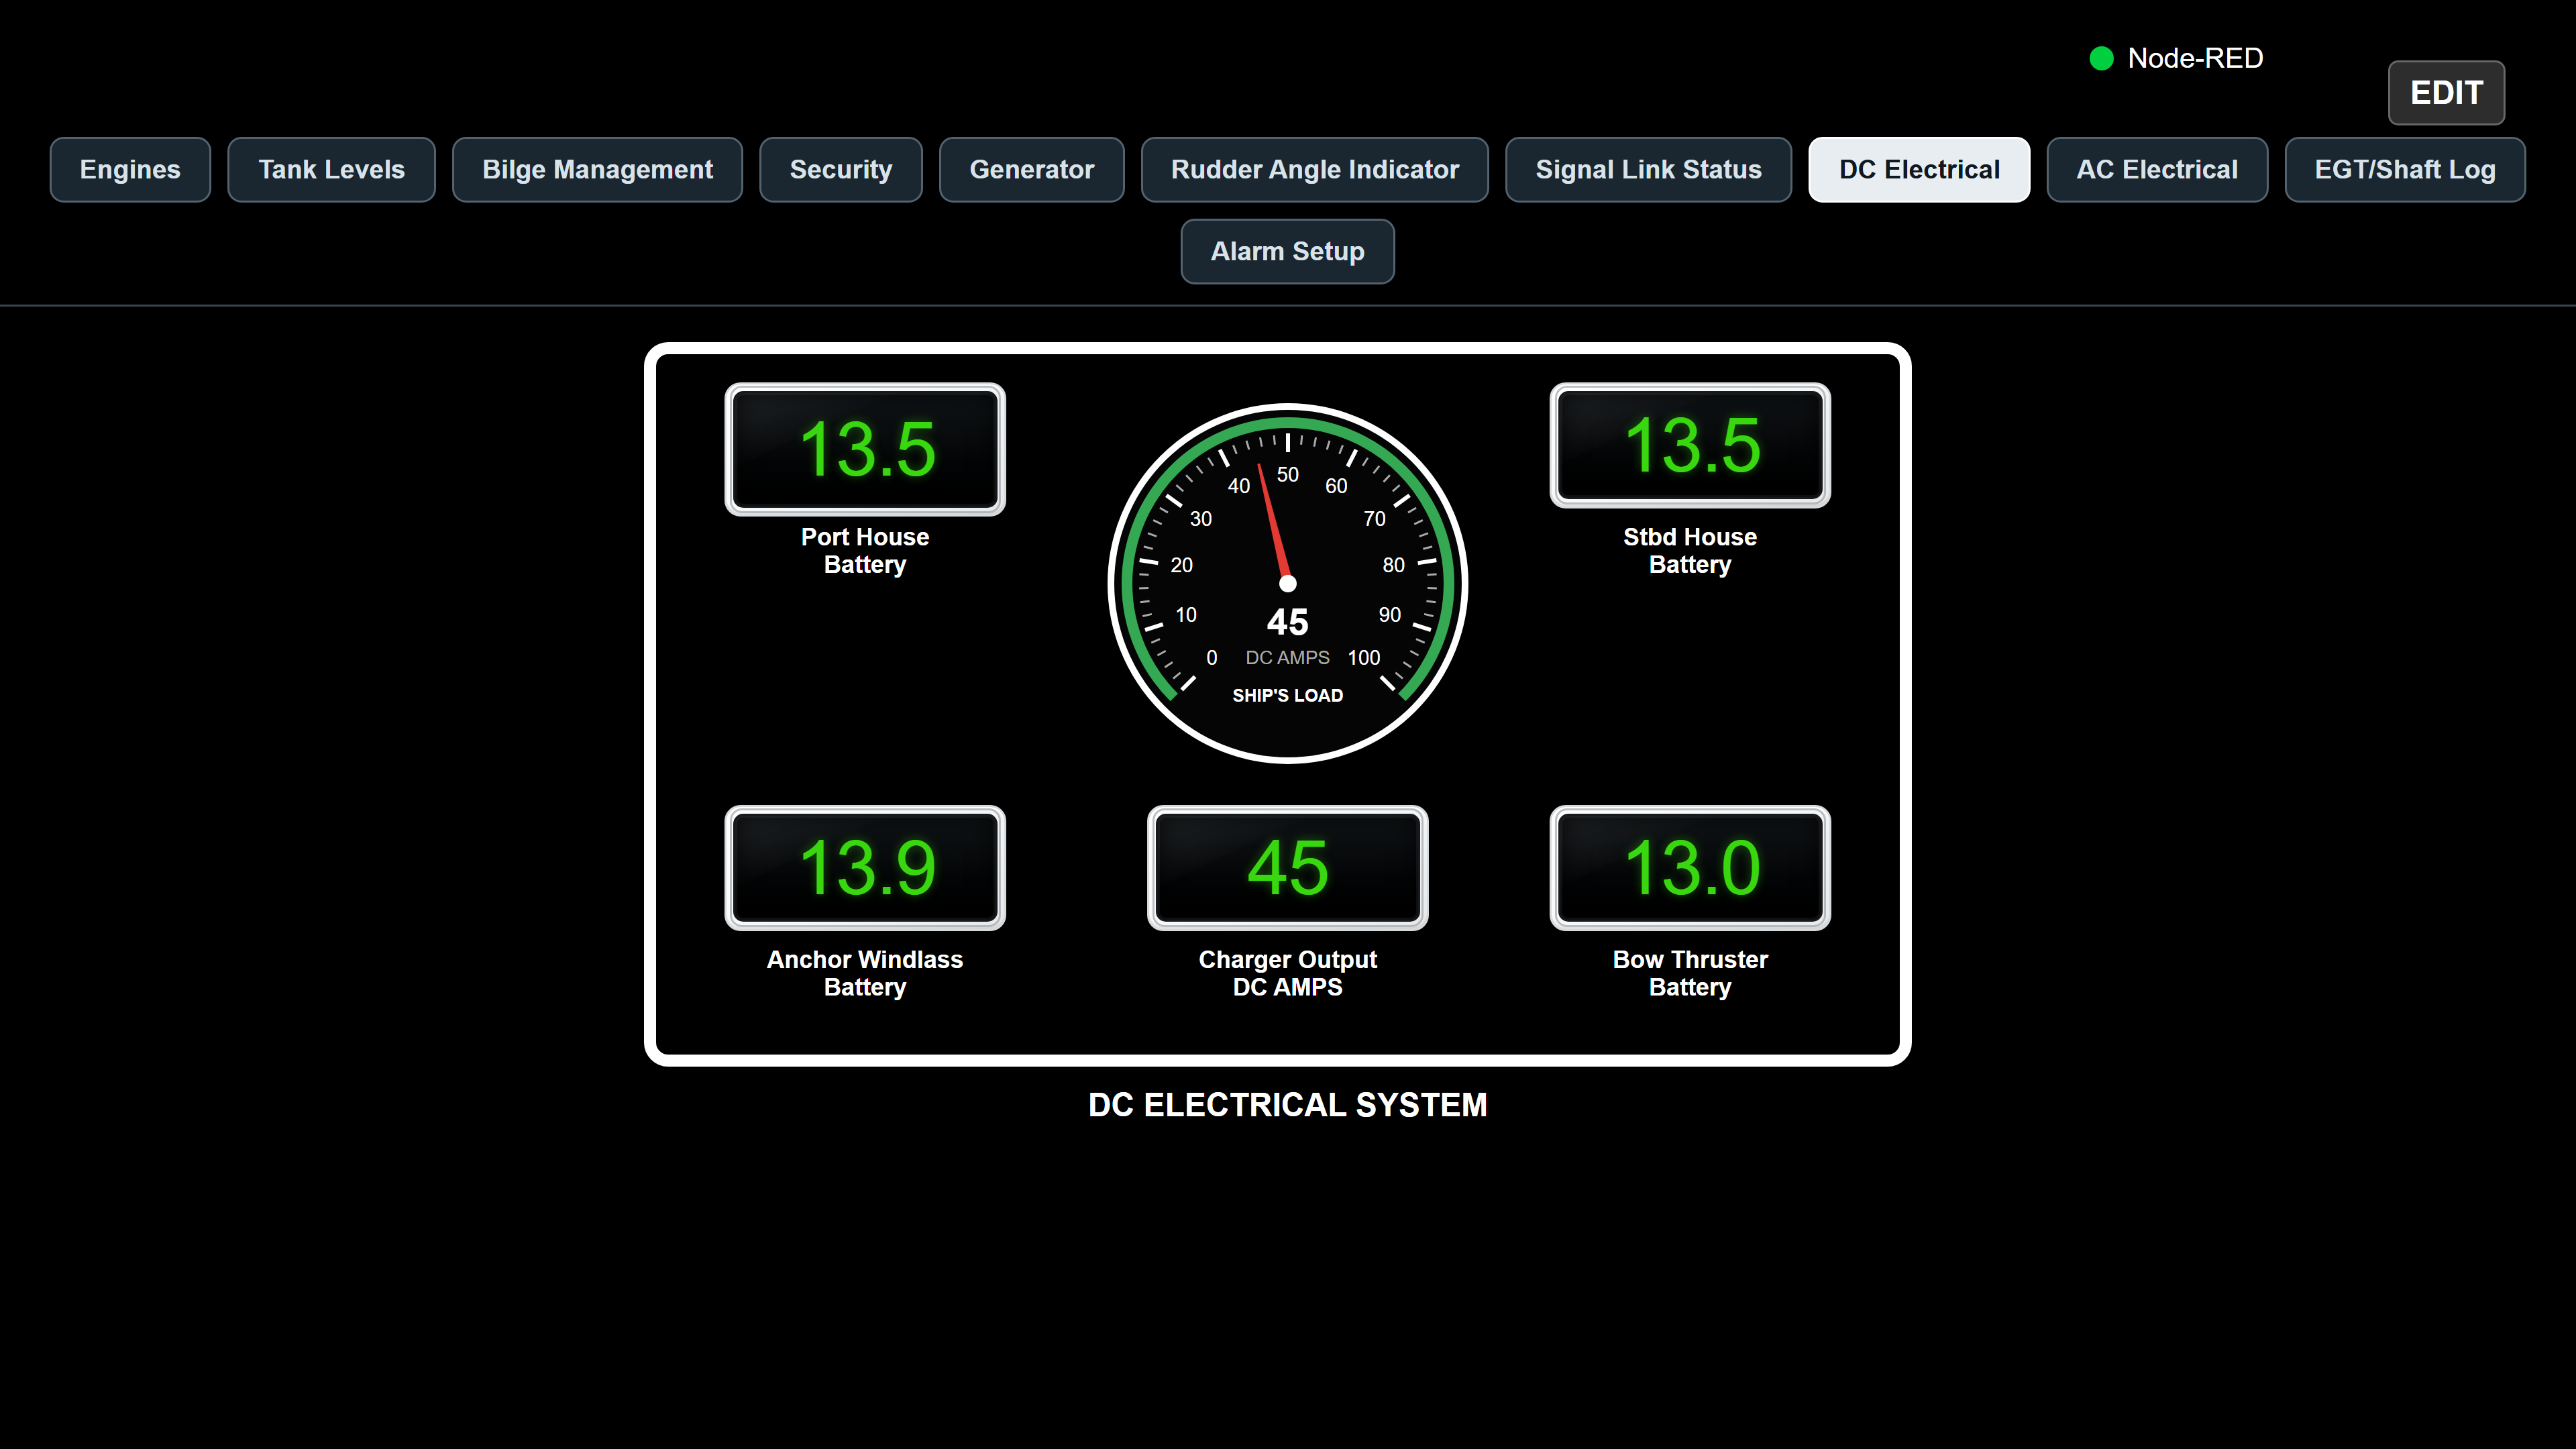The width and height of the screenshot is (2576, 1449).
Task: Click the green Node-RED status indicator
Action: [2101, 59]
